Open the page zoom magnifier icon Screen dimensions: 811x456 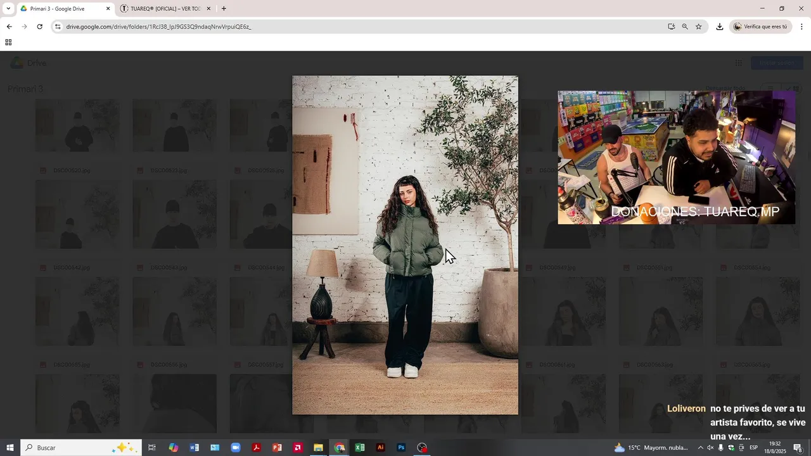(x=685, y=27)
